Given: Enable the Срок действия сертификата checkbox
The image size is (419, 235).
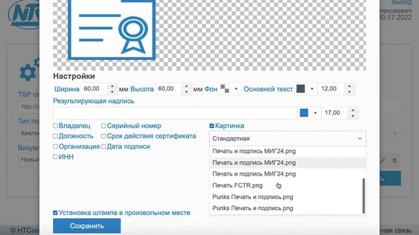Looking at the screenshot, I should pyautogui.click(x=103, y=136).
